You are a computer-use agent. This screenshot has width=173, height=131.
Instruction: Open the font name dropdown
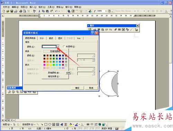pos(135,11)
